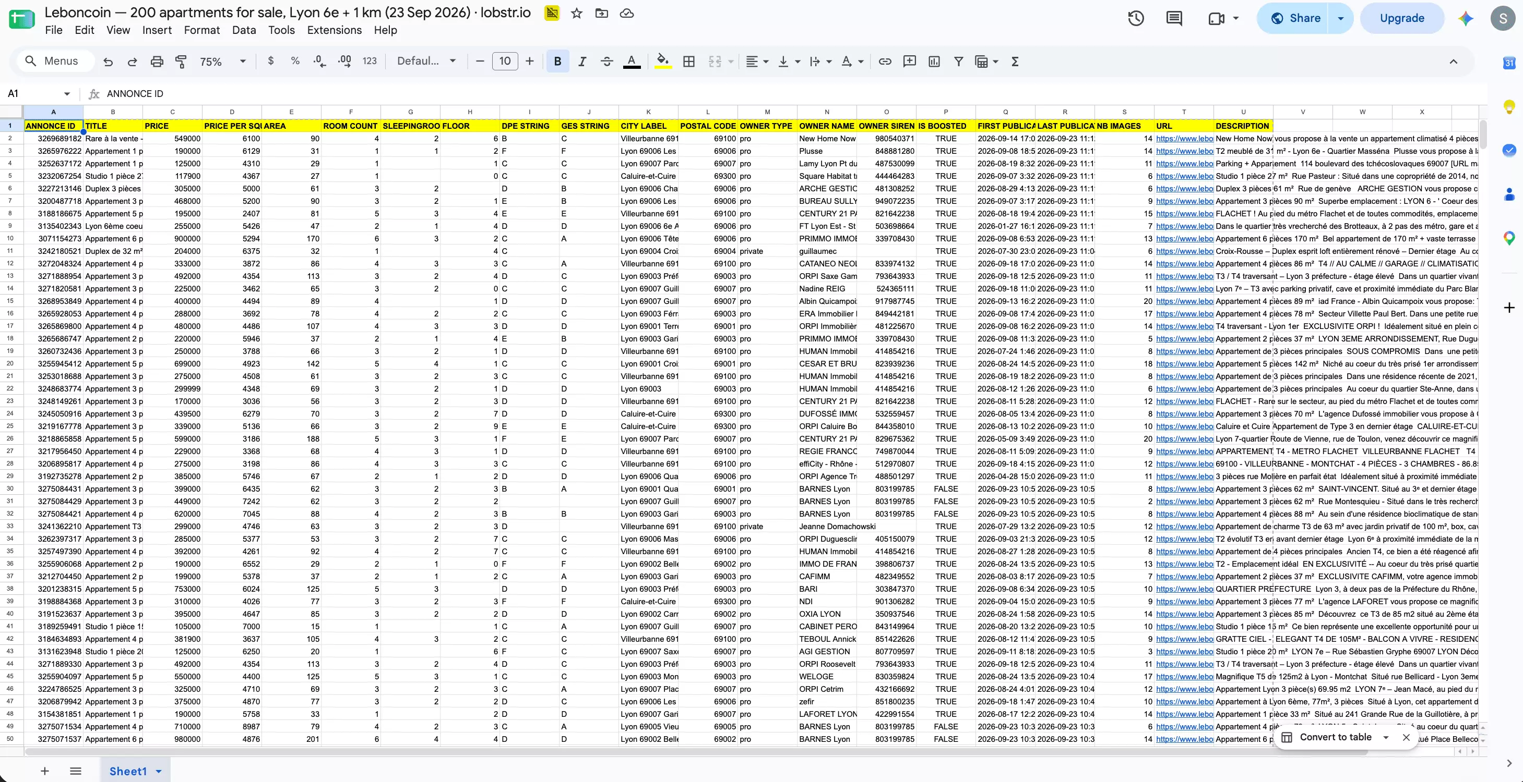The image size is (1523, 782).
Task: Open the comments panel
Action: point(1174,18)
